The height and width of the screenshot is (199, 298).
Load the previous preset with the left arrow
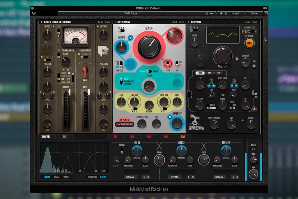point(211,13)
